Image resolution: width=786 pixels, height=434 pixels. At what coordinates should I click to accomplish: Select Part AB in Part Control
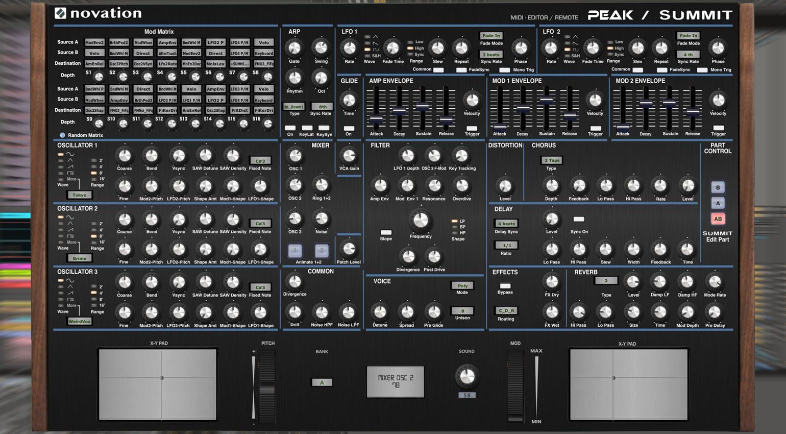click(718, 219)
